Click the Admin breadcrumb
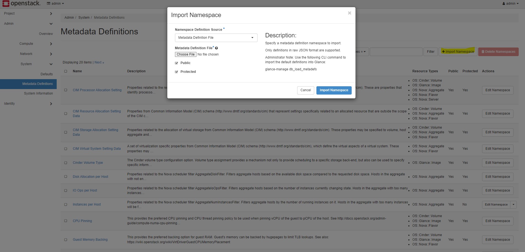The image size is (525, 252). tap(69, 18)
